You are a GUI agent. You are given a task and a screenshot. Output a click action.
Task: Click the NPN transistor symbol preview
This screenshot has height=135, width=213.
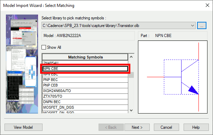pyautogui.click(x=173, y=77)
